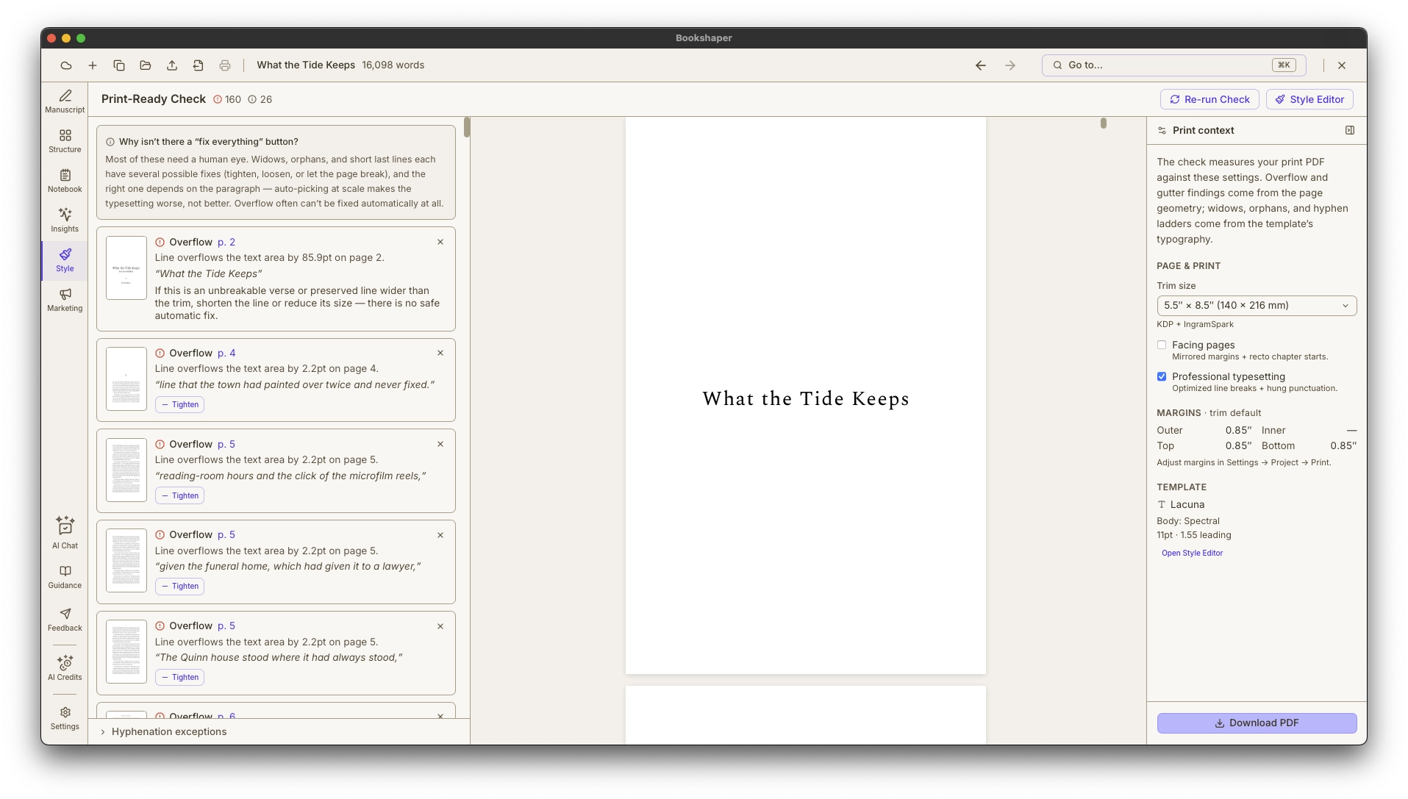Click Tighten for 'The Quinn house stood' overflow
This screenshot has height=799, width=1408.
[x=179, y=677]
